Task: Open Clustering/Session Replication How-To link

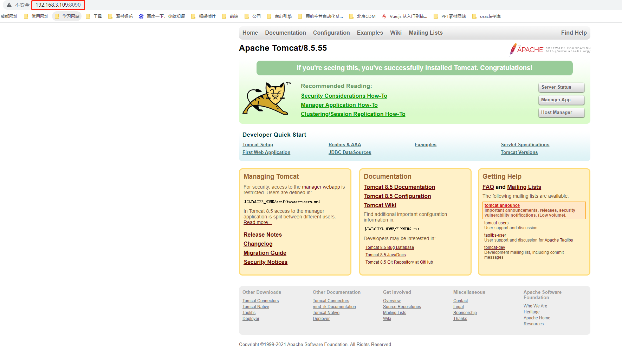Action: [x=353, y=114]
